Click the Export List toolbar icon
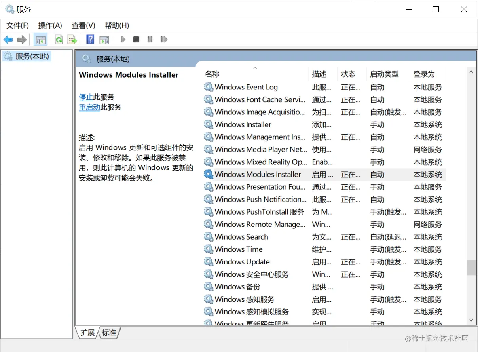 [72, 40]
